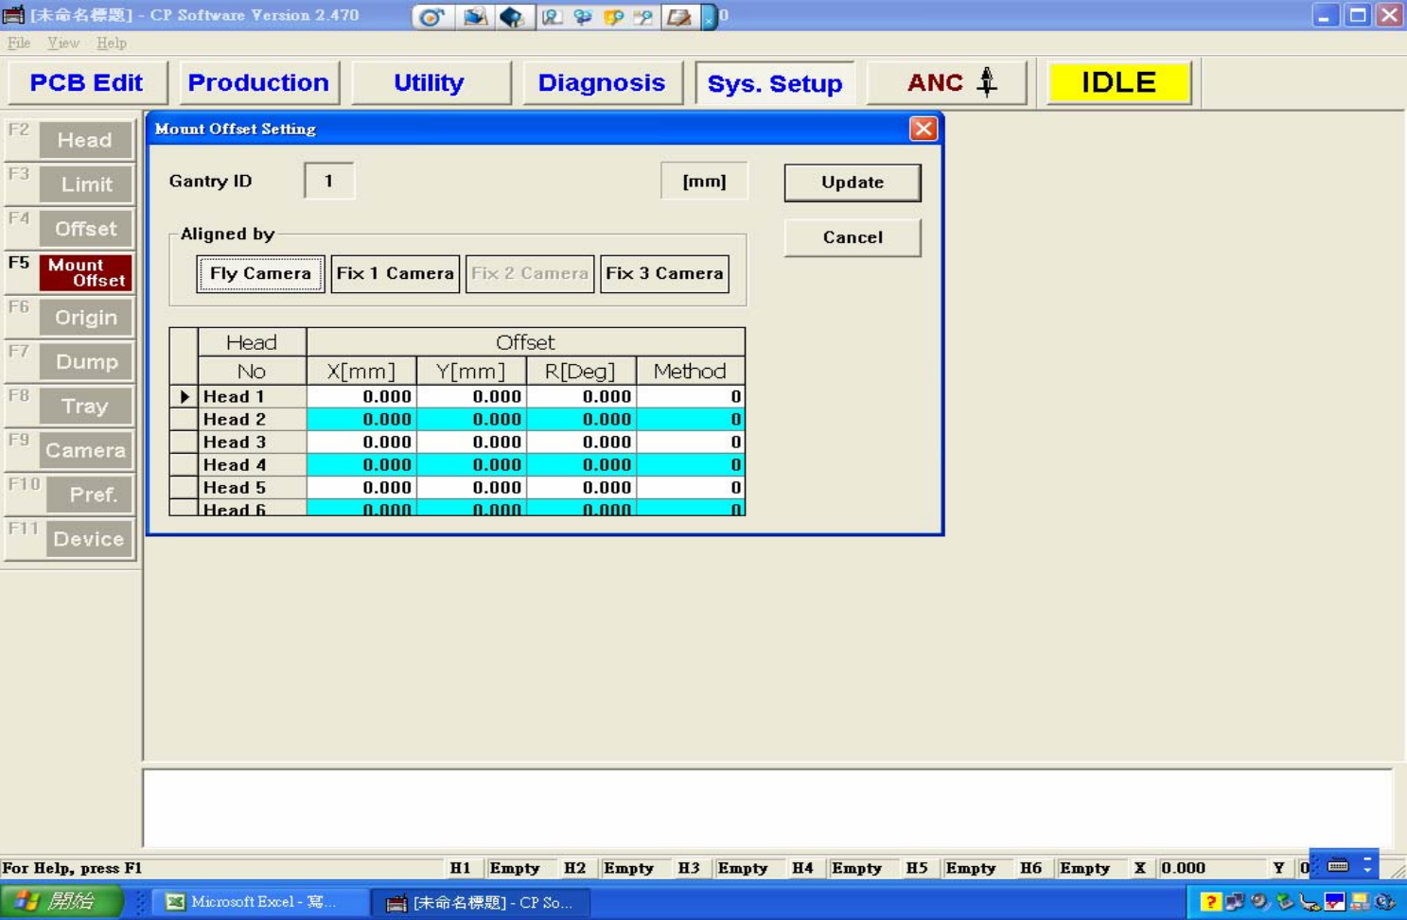Select Head 1 X[mm] offset cell

click(361, 396)
